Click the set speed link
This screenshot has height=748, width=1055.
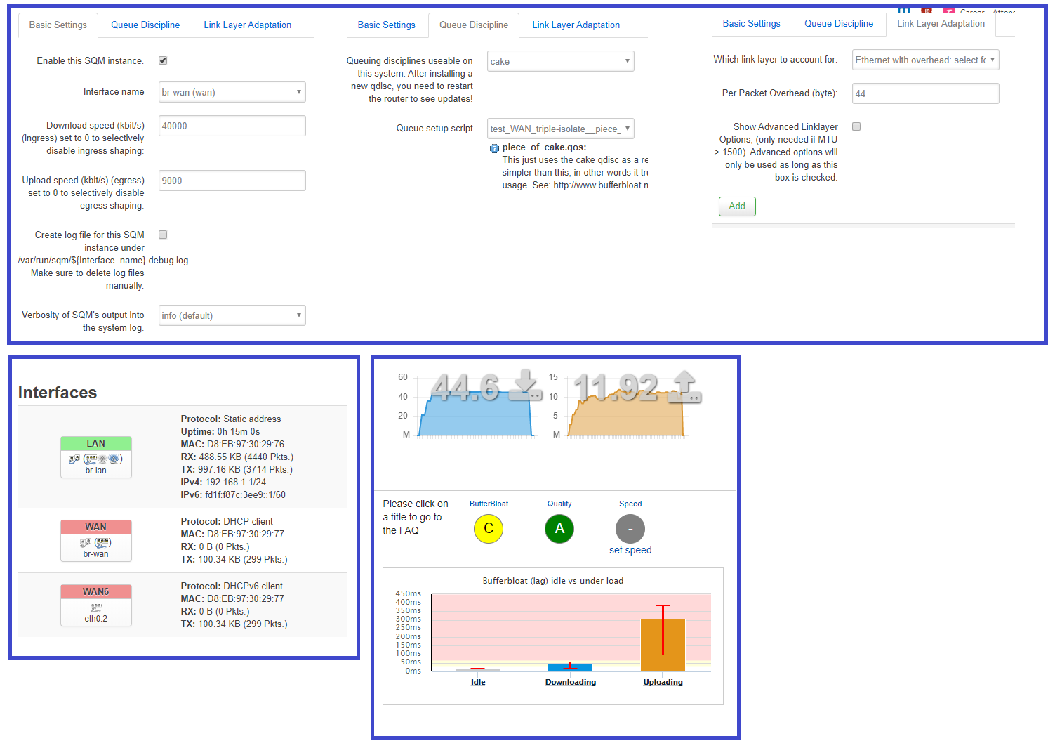tap(630, 551)
